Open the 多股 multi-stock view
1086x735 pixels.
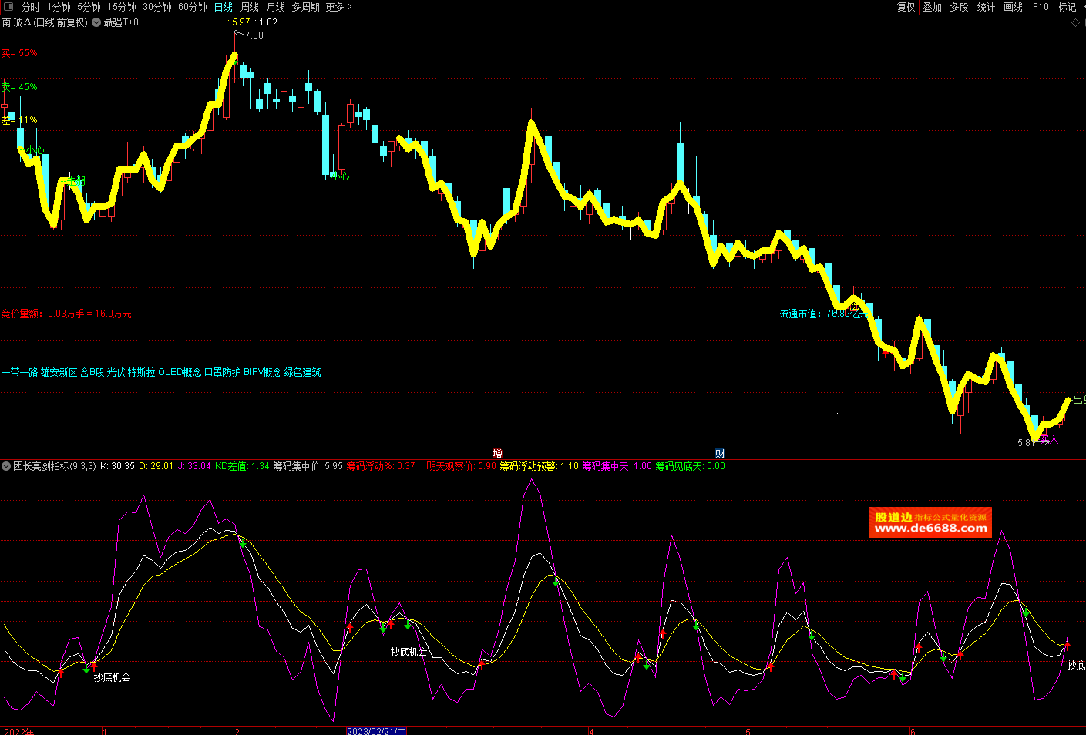[959, 7]
